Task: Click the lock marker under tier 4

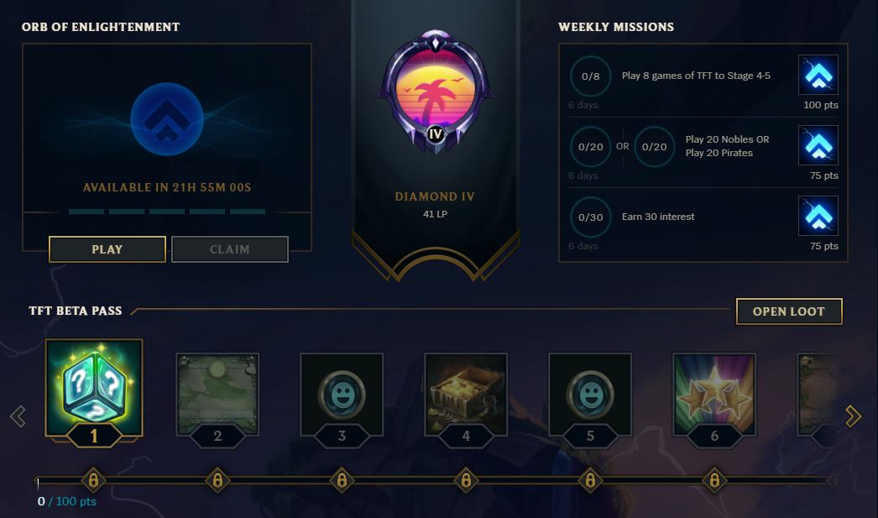Action: [x=466, y=480]
